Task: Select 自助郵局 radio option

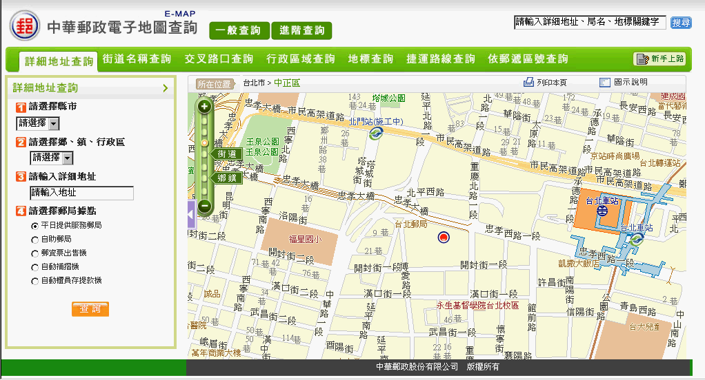Action: click(34, 240)
